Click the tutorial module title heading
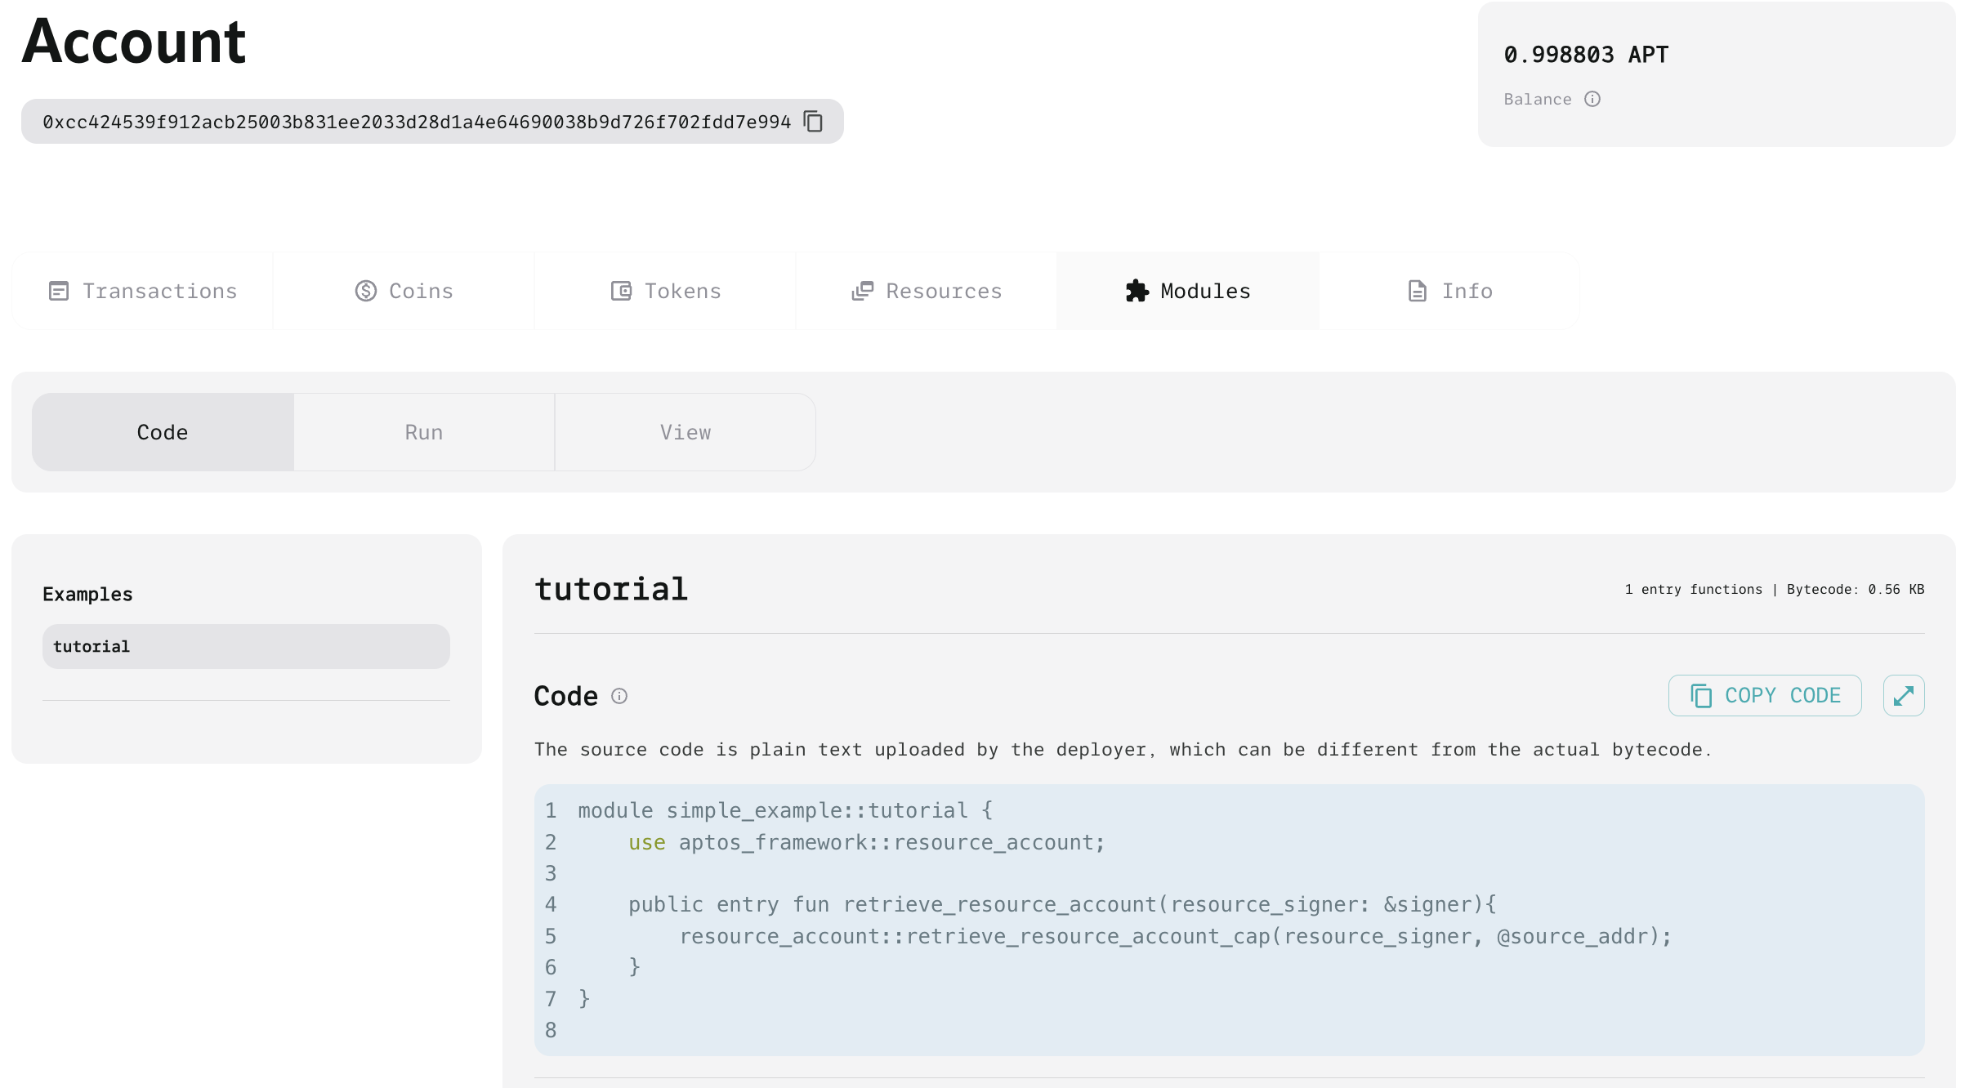The image size is (1974, 1088). 611,589
